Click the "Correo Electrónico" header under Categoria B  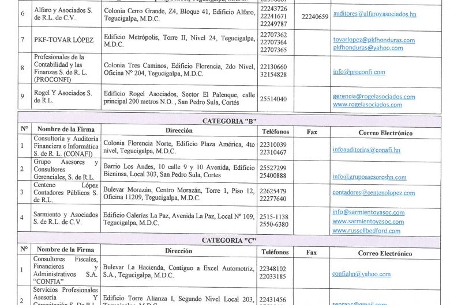[x=385, y=133]
